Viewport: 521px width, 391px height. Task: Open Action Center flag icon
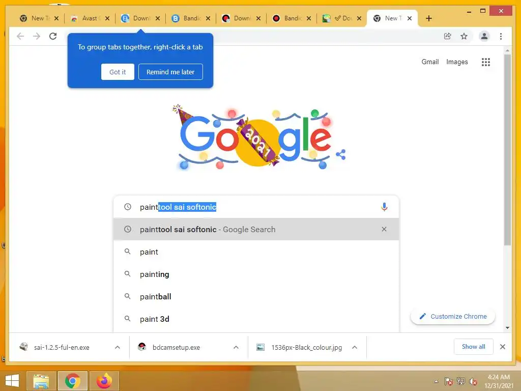coord(448,381)
